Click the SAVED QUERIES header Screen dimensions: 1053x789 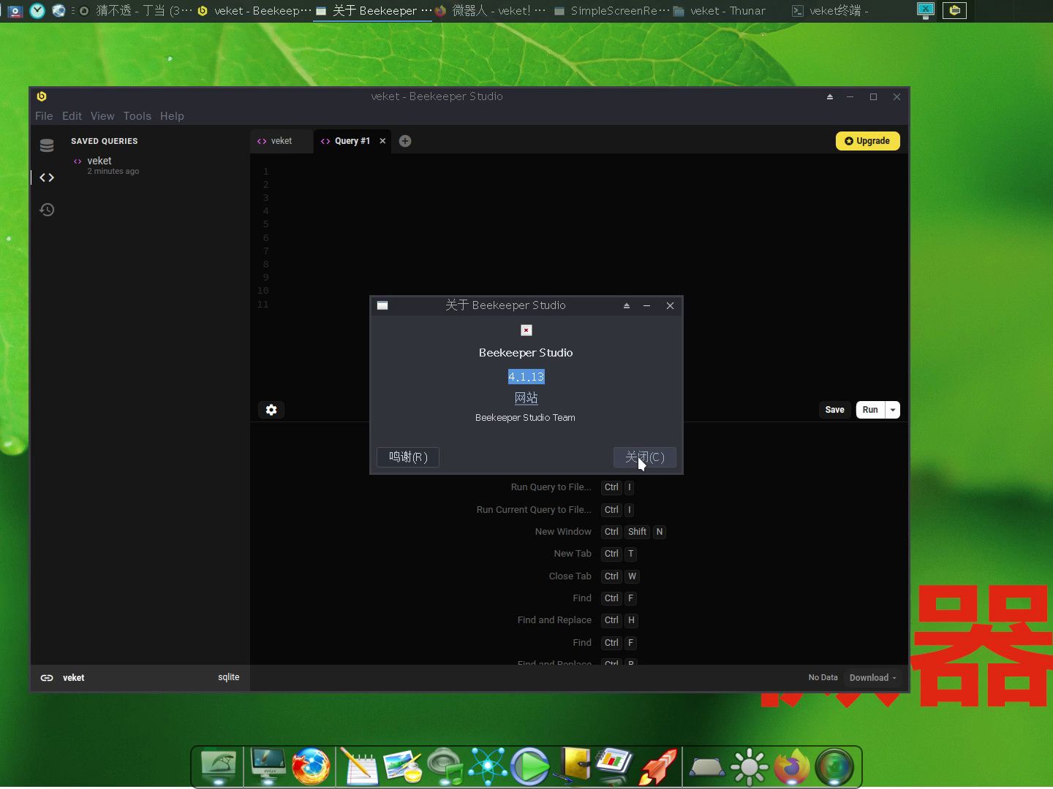point(105,141)
